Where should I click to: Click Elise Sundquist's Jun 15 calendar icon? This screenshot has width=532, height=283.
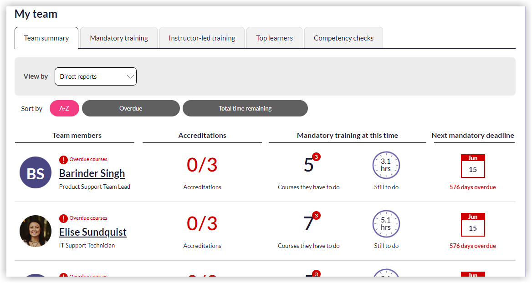(473, 225)
